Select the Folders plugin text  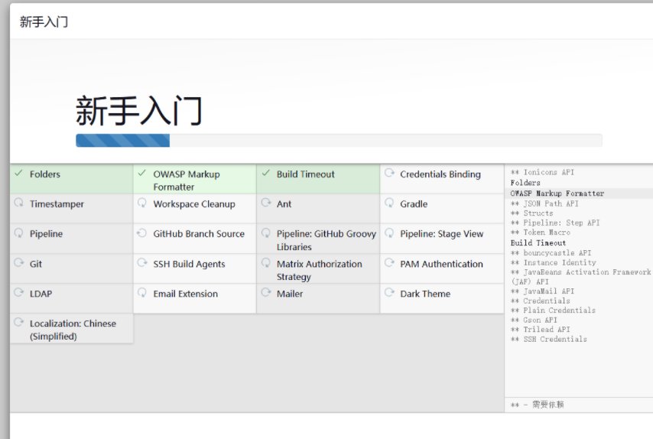pos(45,174)
